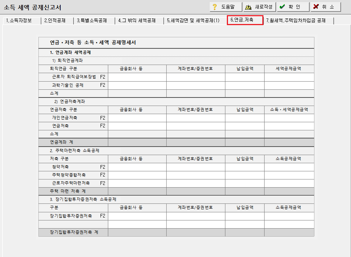Click the 도움말 help button

226,7
